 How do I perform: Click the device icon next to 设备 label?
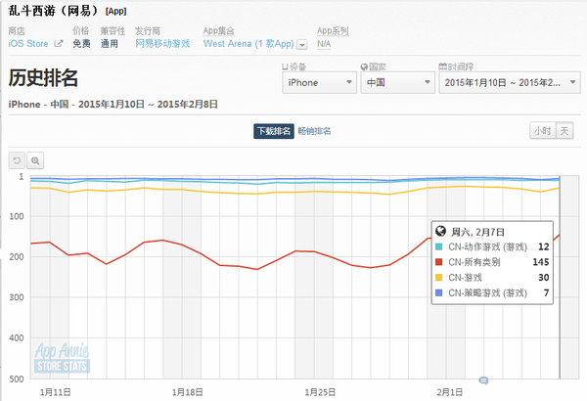(x=285, y=67)
